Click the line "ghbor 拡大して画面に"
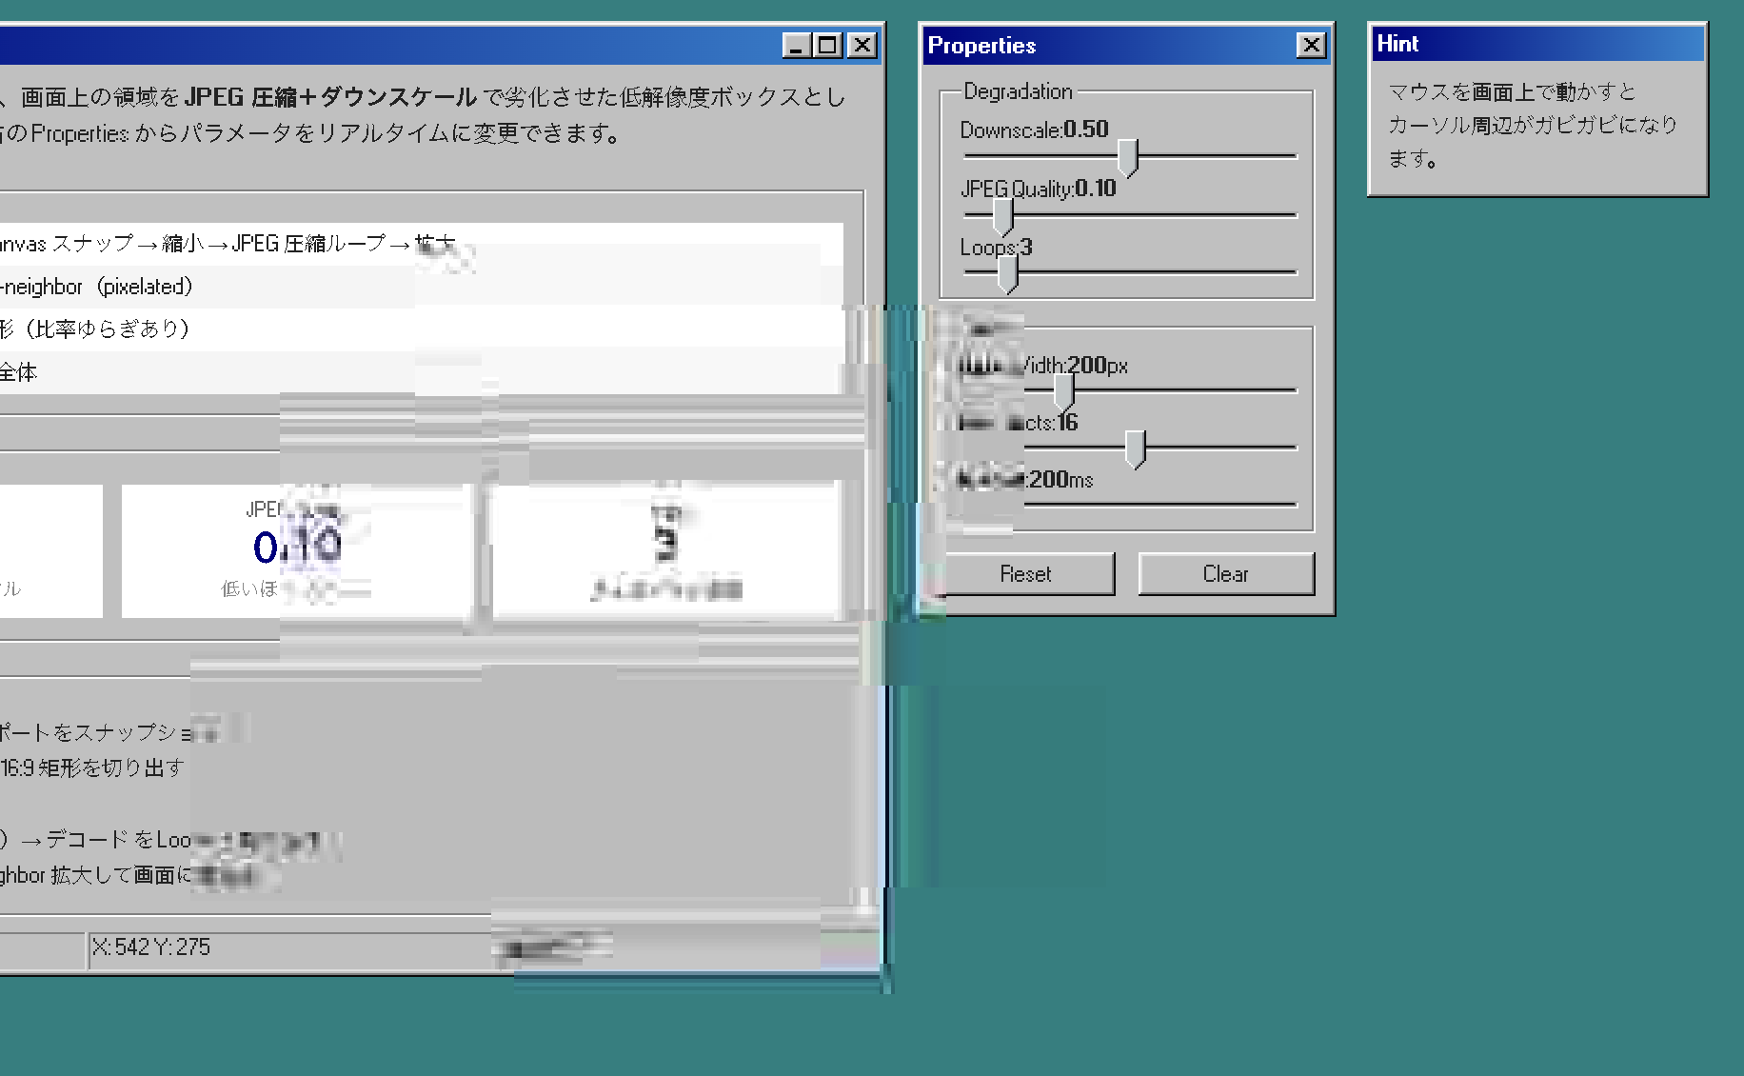1744x1076 pixels. (x=95, y=875)
